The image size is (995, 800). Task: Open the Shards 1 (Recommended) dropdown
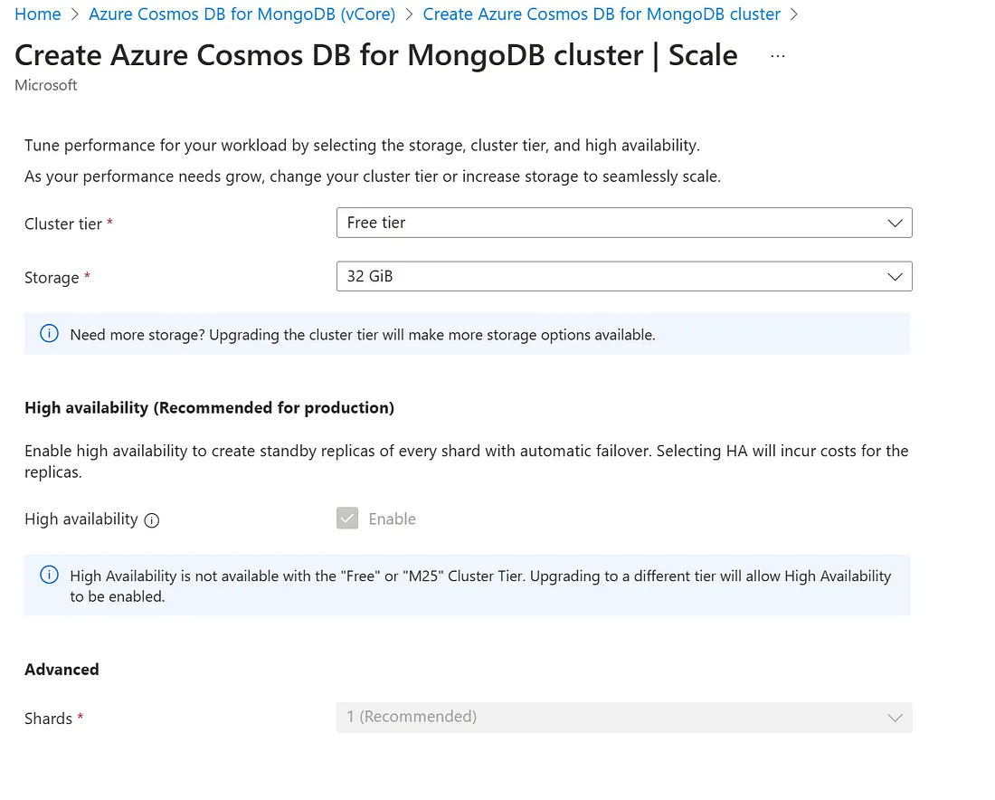click(624, 717)
